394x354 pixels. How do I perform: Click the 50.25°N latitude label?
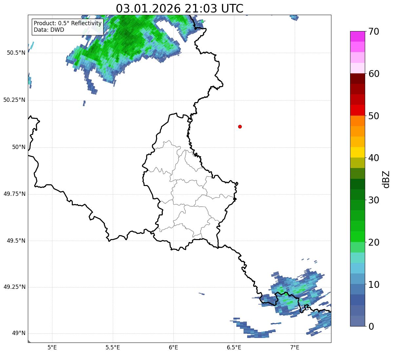(14, 100)
